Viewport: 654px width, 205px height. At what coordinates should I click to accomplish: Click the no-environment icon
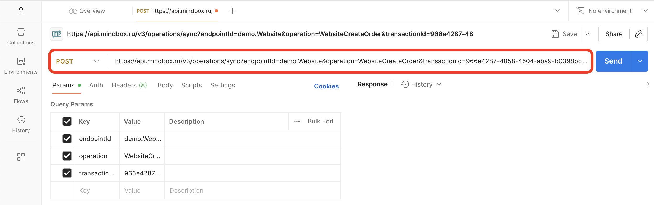coord(580,11)
